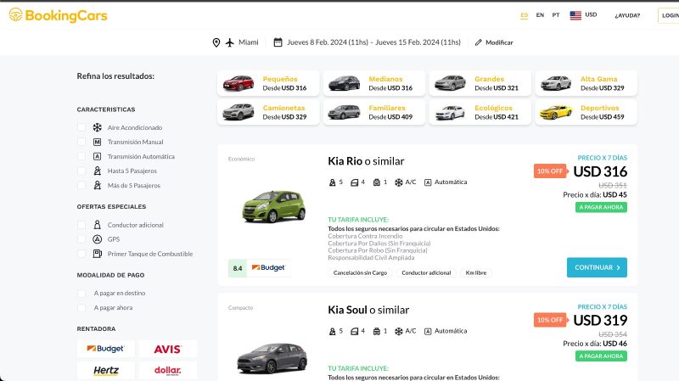Screen dimensions: 679x381
Task: Switch language to PT
Action: tap(555, 15)
